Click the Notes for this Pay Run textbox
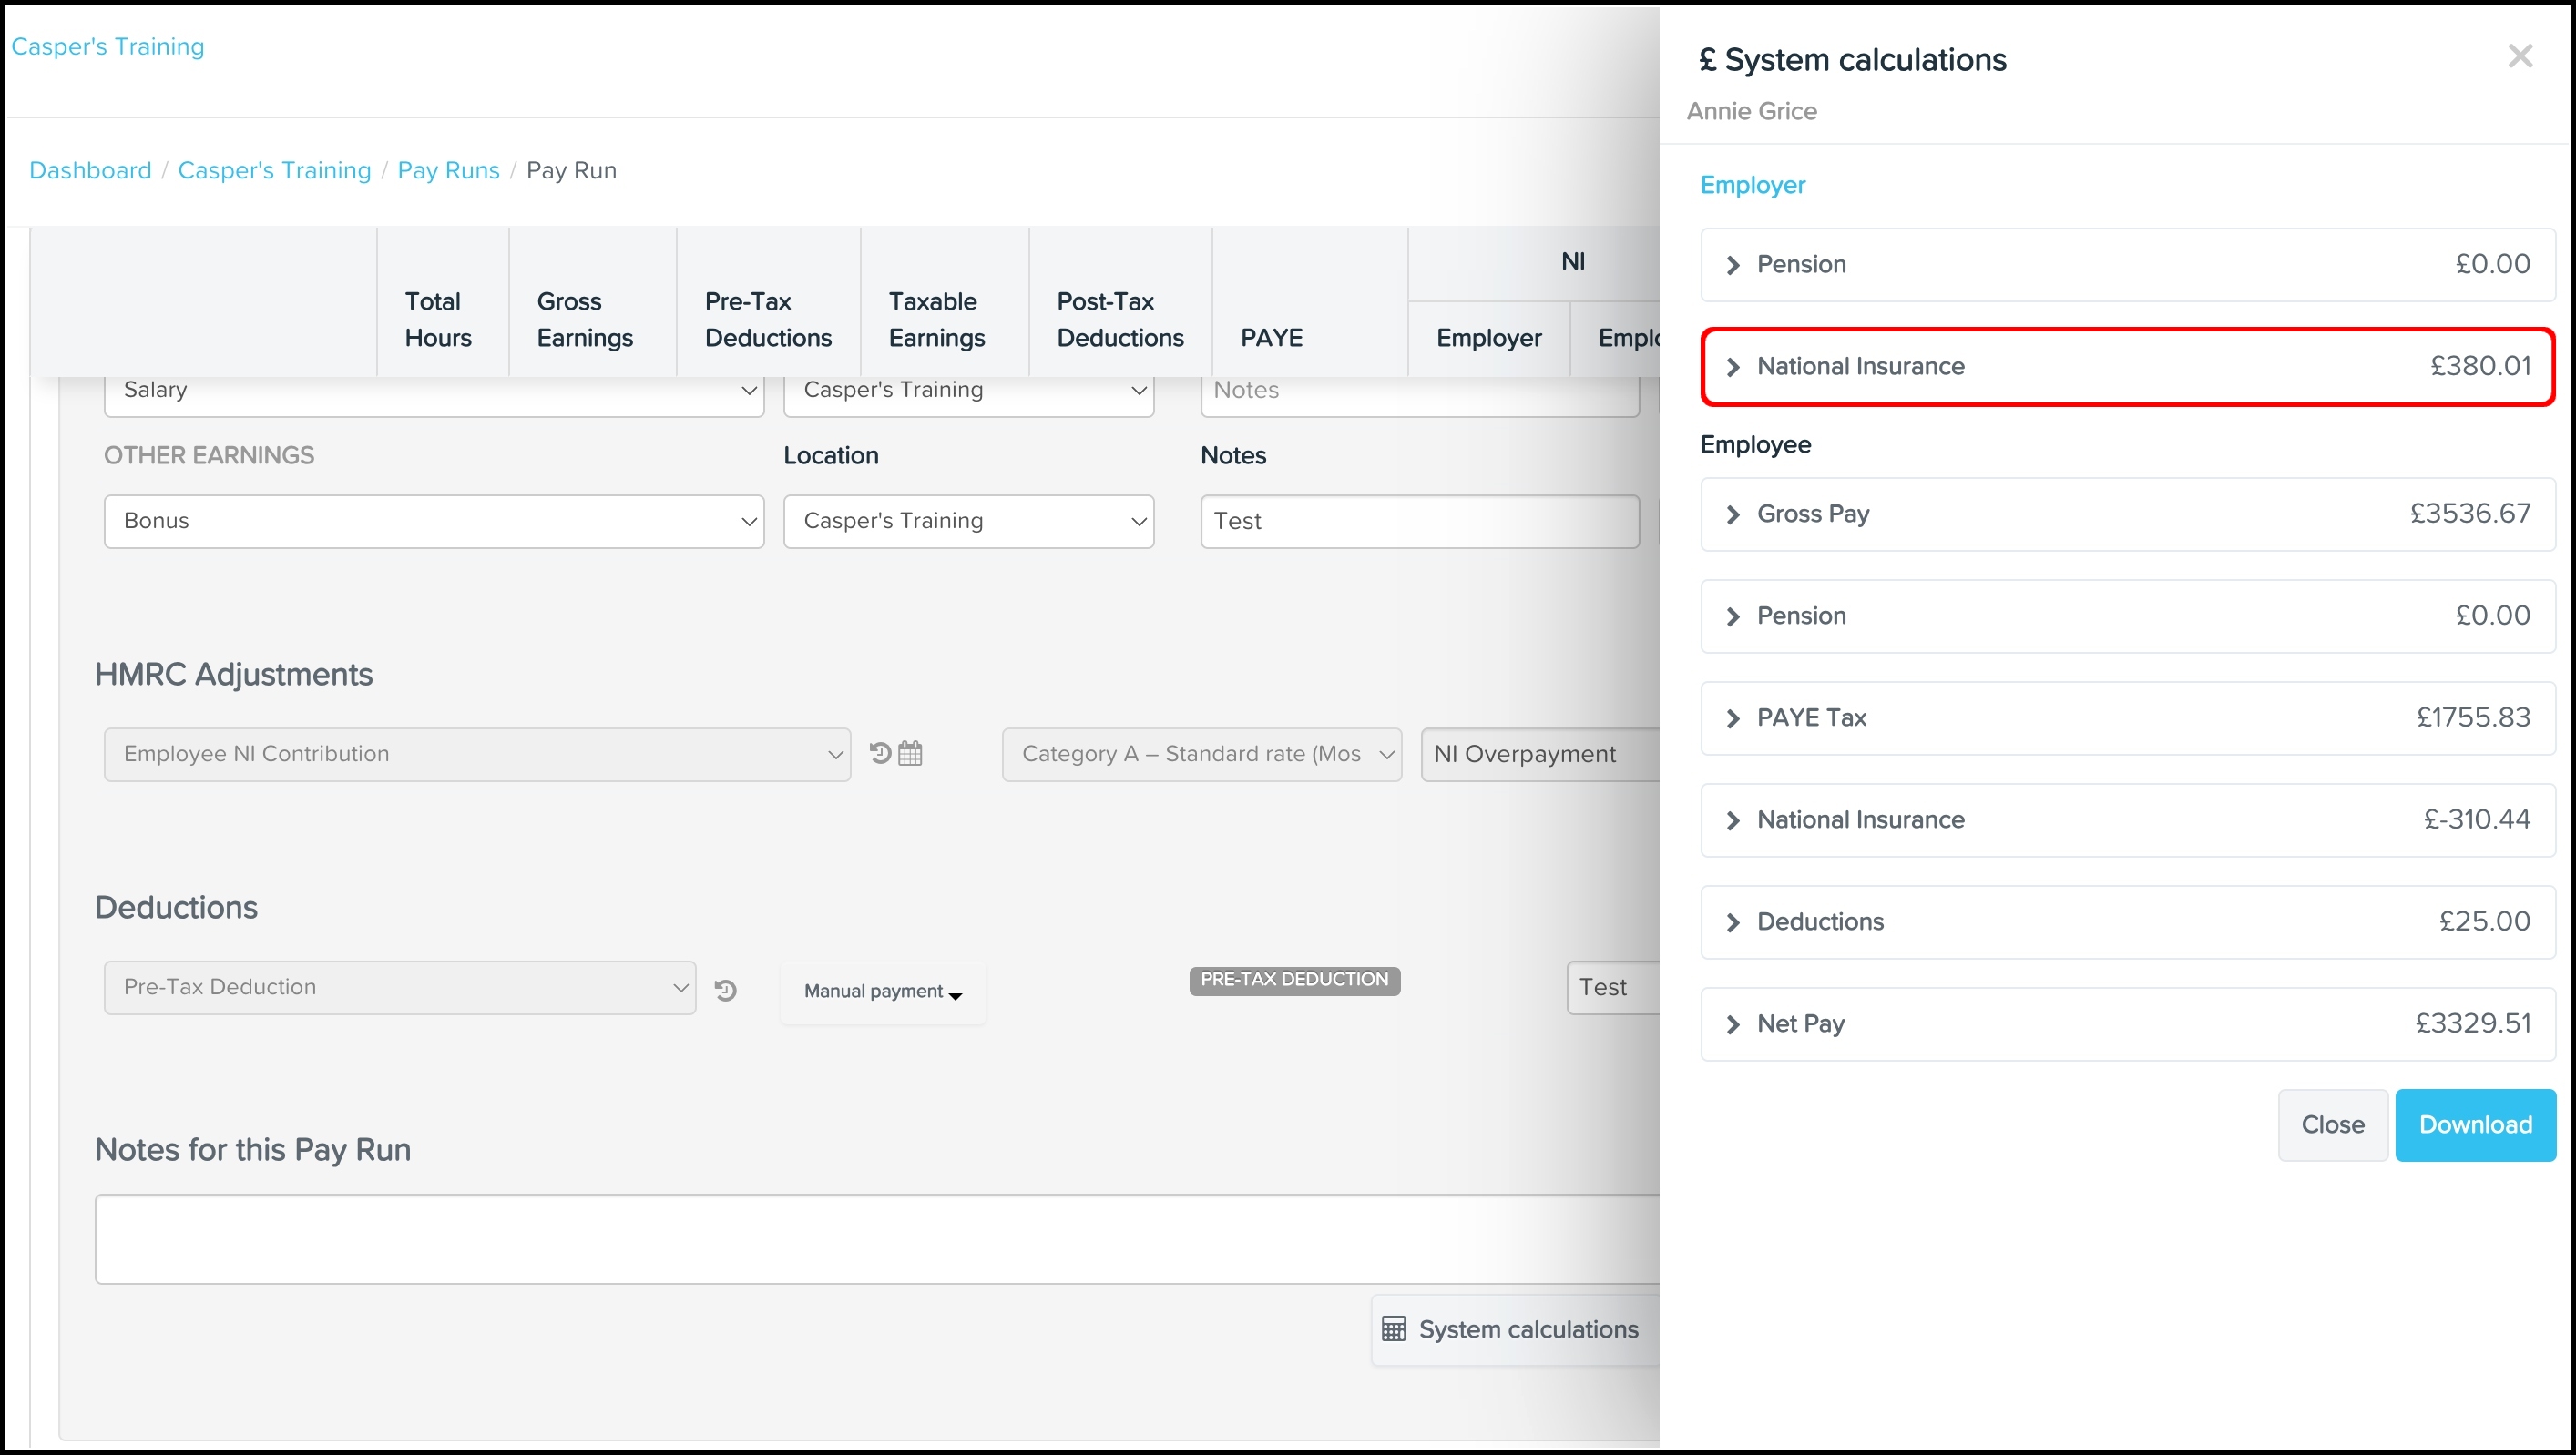Screen dimensions: 2576x1455 [x=877, y=1238]
